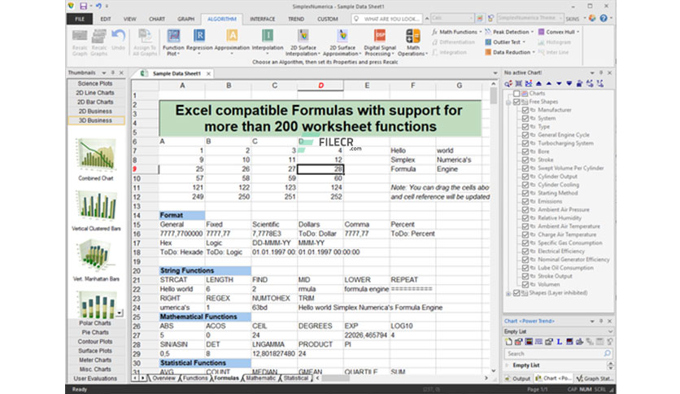This screenshot has width=680, height=394.
Task: Click the move-up arrow in chart tree toolbar
Action: coord(549,83)
